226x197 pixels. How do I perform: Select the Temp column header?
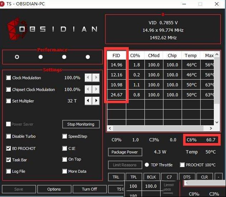tap(191, 56)
